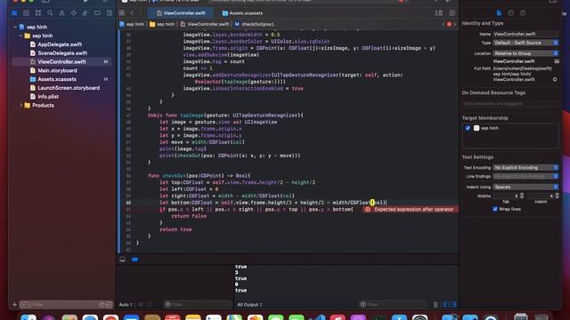Expand the Products folder
The height and width of the screenshot is (320, 570).
coord(20,105)
